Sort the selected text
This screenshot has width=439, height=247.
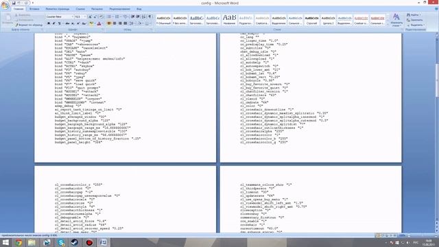144,16
